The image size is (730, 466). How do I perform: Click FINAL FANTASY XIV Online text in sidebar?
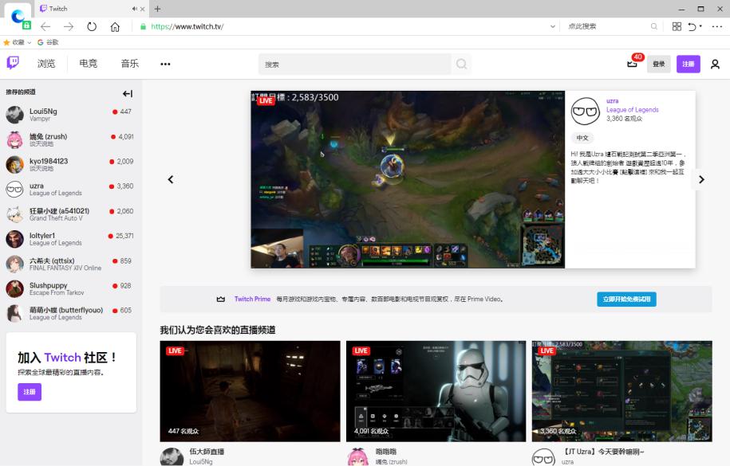pos(65,268)
